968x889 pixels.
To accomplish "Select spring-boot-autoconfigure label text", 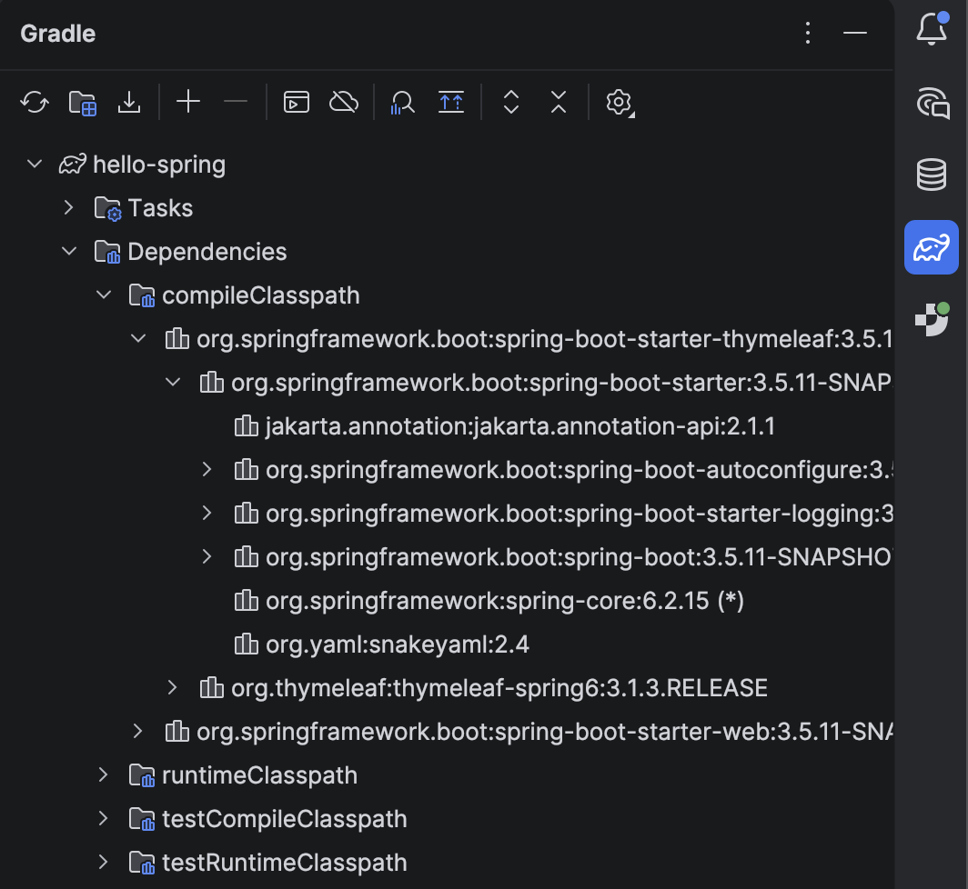I will (x=580, y=471).
